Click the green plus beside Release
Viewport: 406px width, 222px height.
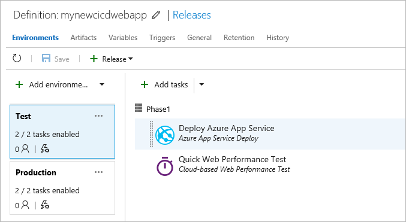click(94, 59)
